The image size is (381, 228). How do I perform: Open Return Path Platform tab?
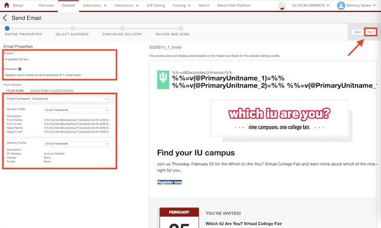click(x=234, y=5)
